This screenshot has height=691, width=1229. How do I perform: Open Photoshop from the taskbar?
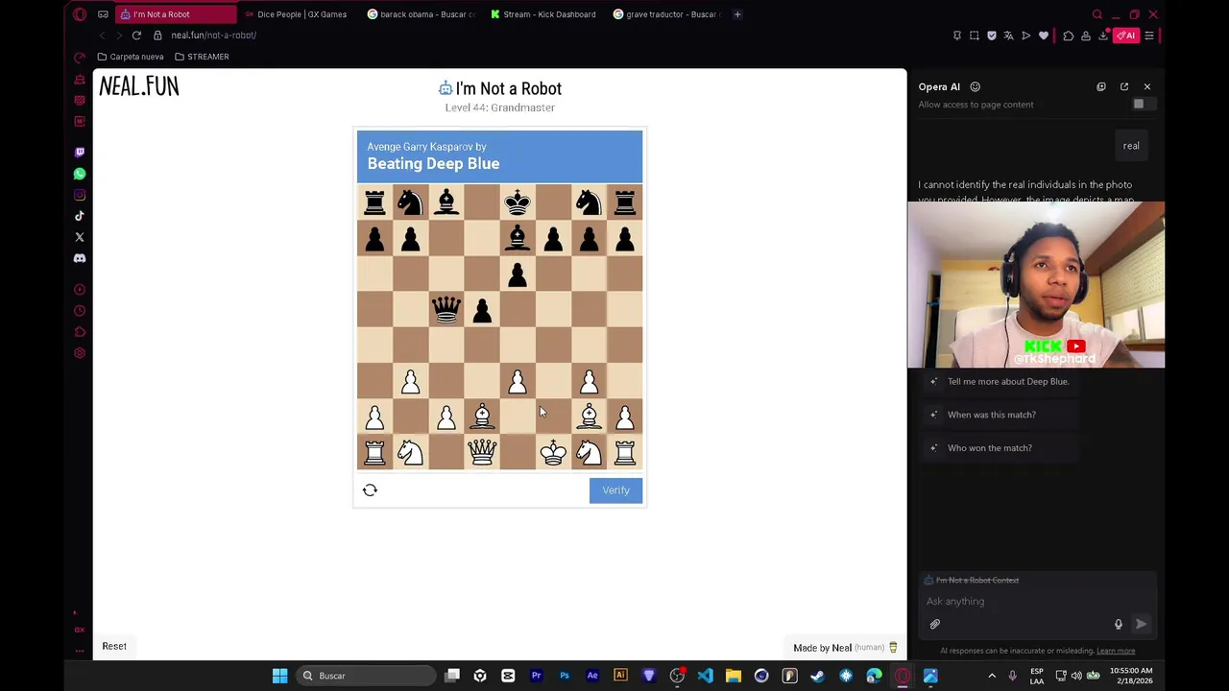click(x=565, y=676)
